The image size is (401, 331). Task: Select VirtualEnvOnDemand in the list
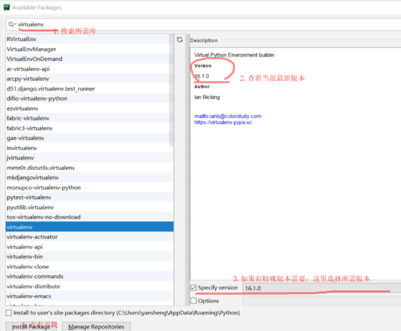[x=87, y=59]
